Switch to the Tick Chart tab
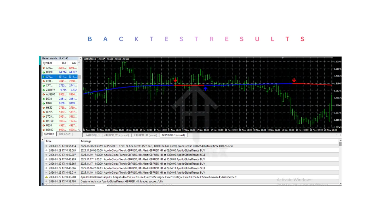The image size is (368, 207). [x=64, y=134]
